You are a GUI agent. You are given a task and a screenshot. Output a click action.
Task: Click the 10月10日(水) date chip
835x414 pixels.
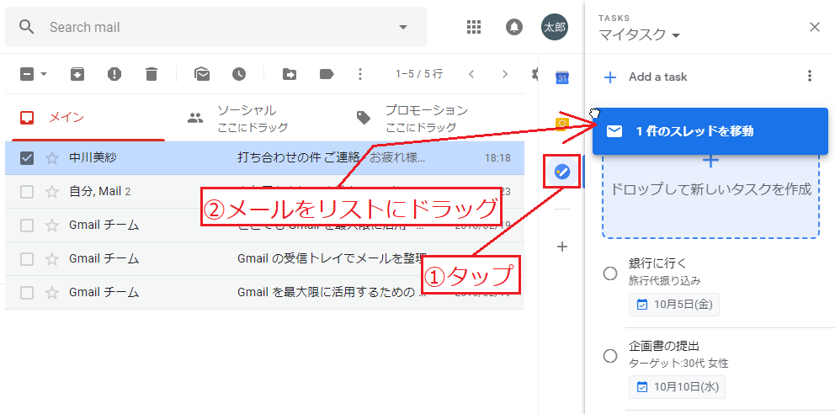pyautogui.click(x=677, y=387)
